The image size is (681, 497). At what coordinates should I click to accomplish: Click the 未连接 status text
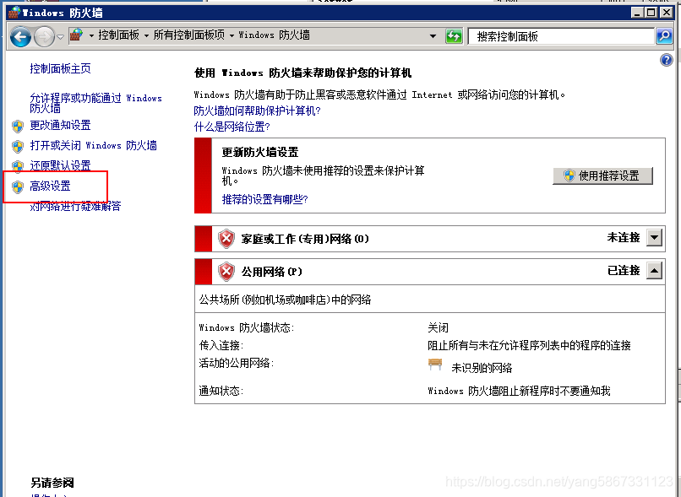click(624, 238)
